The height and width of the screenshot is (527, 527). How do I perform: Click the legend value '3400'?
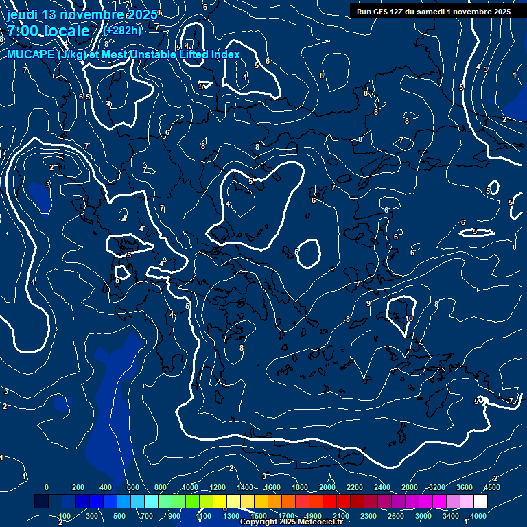click(451, 516)
